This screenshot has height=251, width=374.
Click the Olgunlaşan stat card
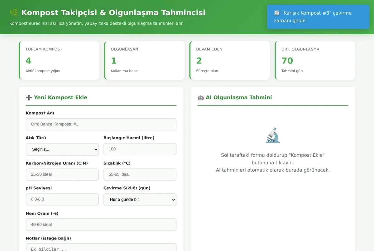(x=144, y=60)
